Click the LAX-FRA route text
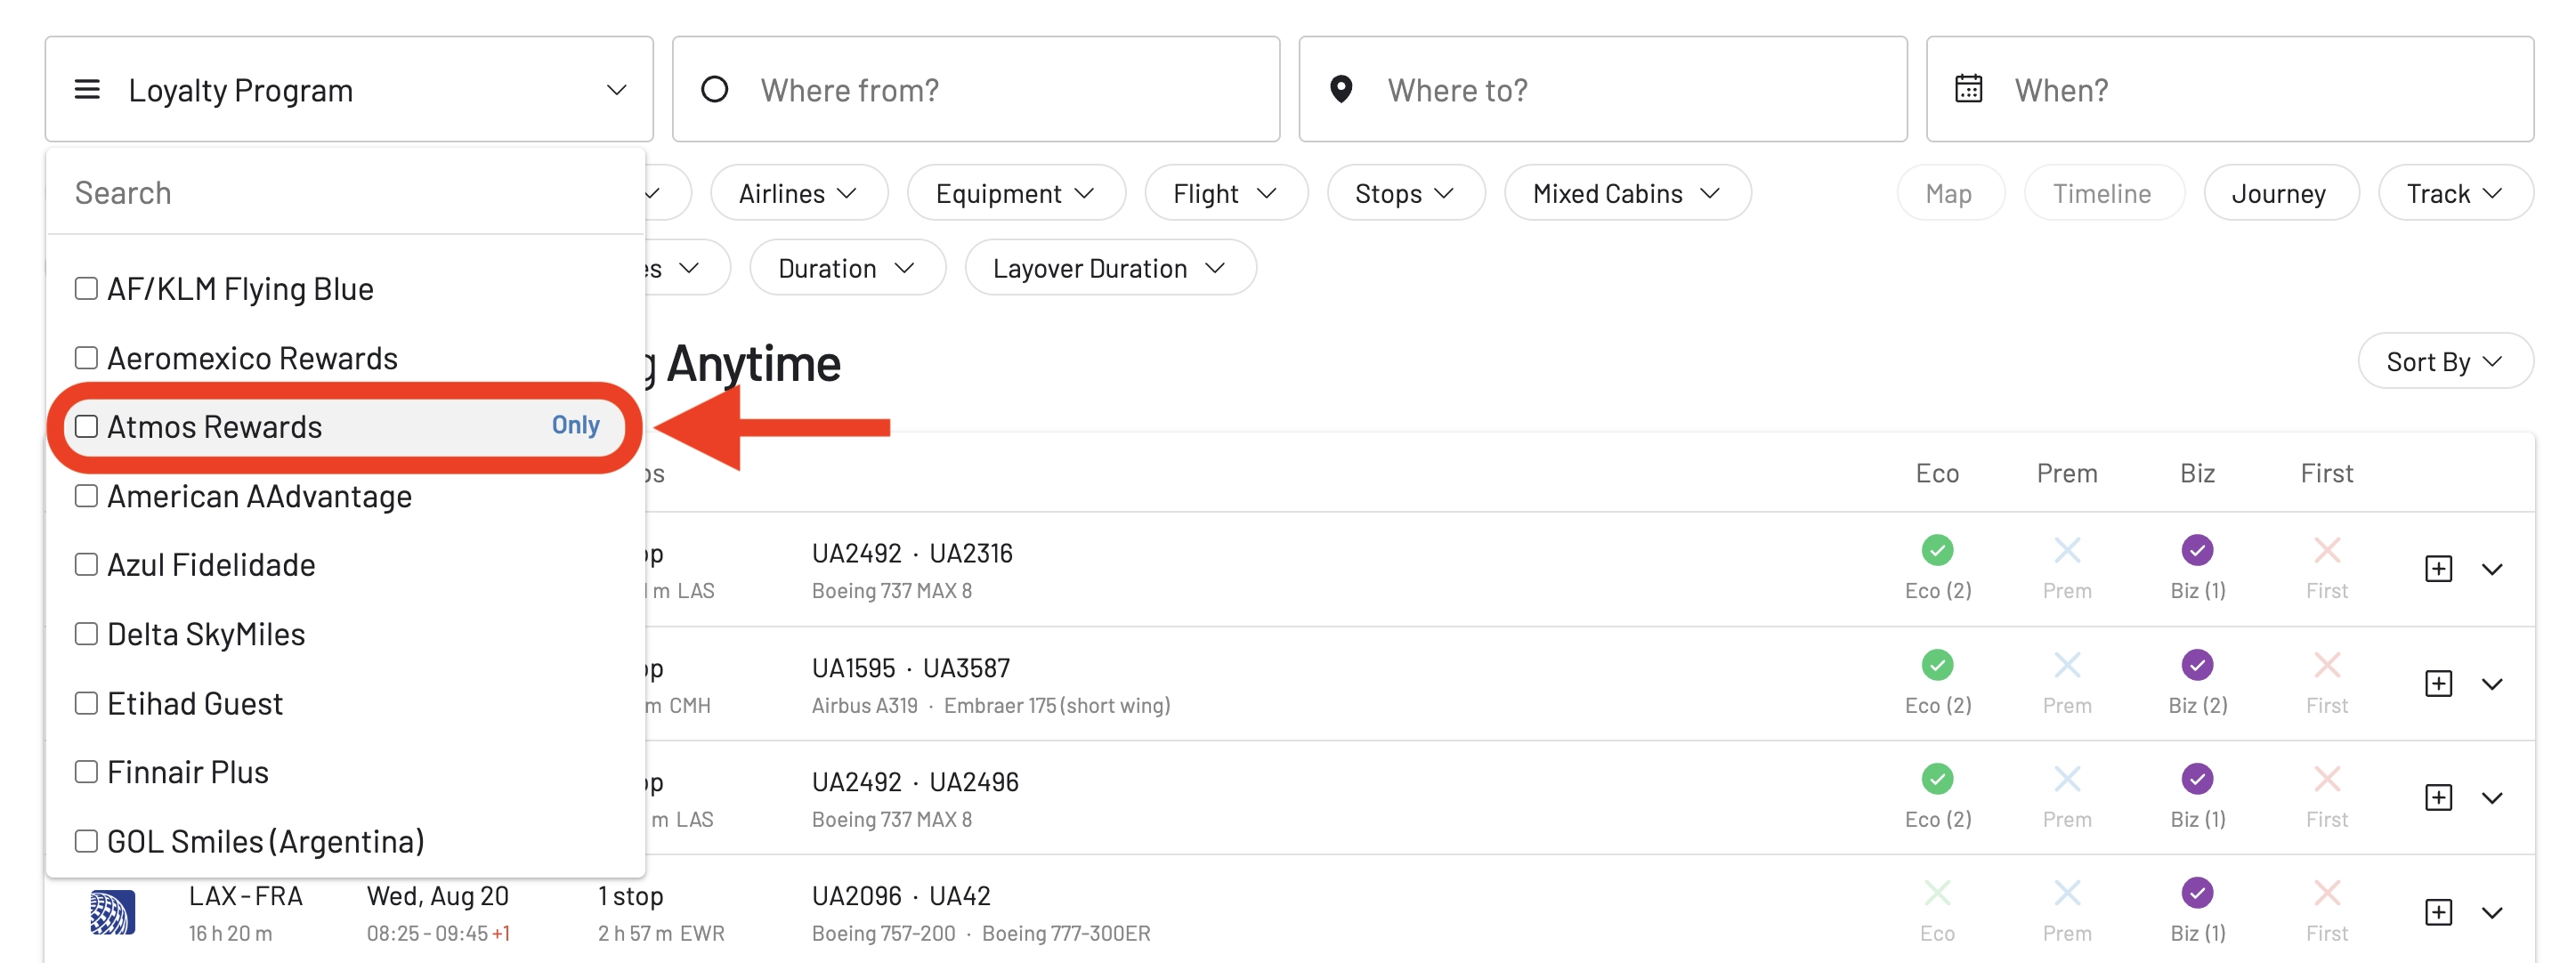Image resolution: width=2576 pixels, height=963 pixels. pyautogui.click(x=246, y=896)
